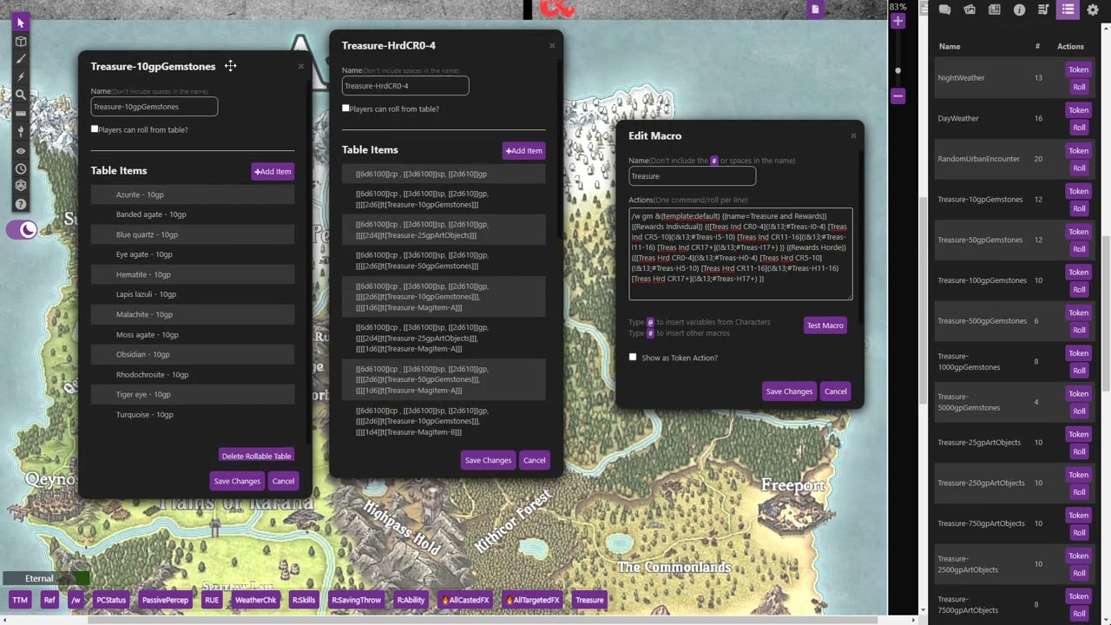The width and height of the screenshot is (1111, 625).
Task: Save changes in Edit Macro dialog
Action: [789, 391]
